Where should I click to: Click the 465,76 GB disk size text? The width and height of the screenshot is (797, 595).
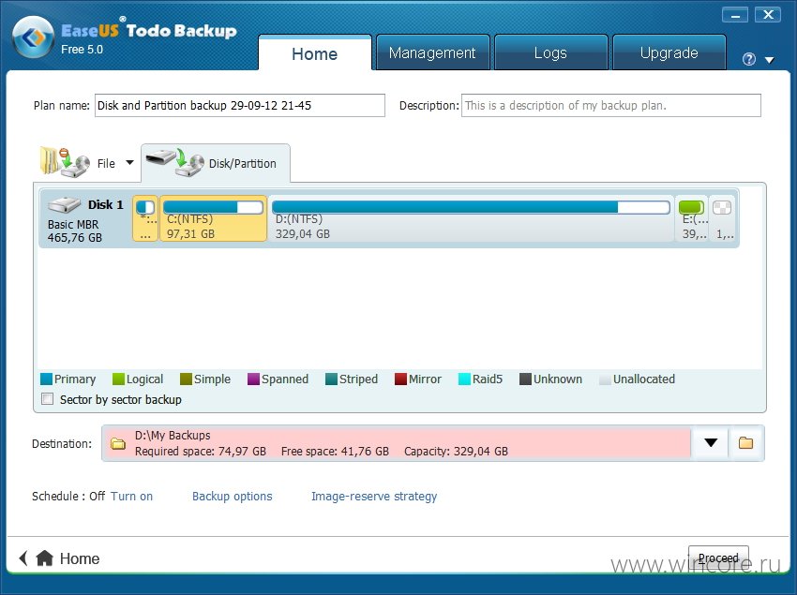point(75,237)
